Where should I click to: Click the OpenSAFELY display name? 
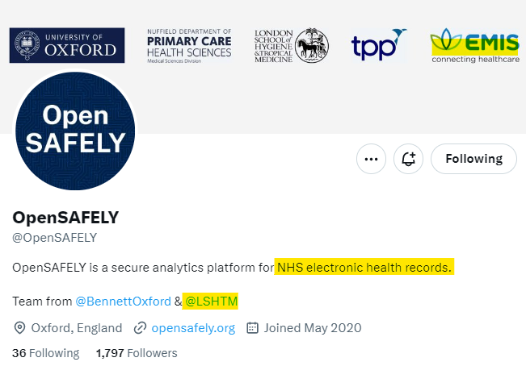coord(65,218)
